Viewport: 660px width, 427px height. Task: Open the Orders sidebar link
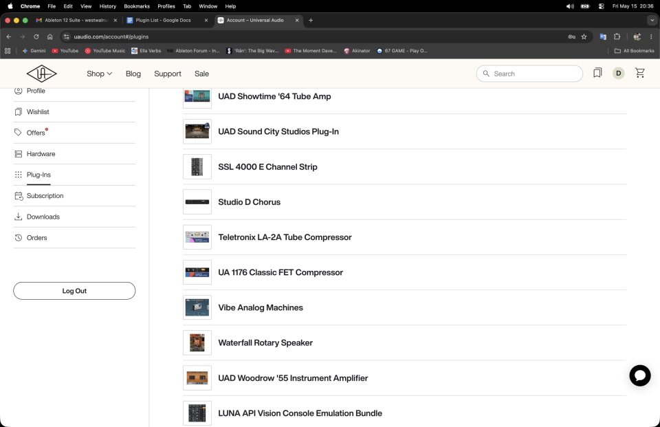tap(36, 237)
